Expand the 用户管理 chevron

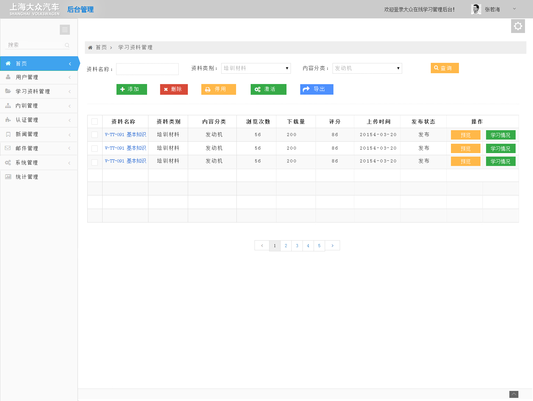click(70, 77)
